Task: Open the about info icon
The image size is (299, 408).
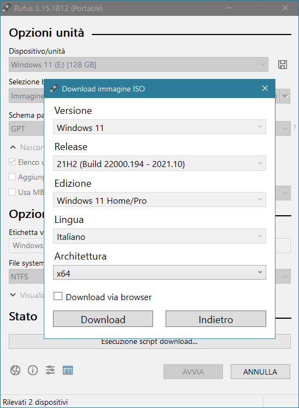Action: click(x=33, y=370)
